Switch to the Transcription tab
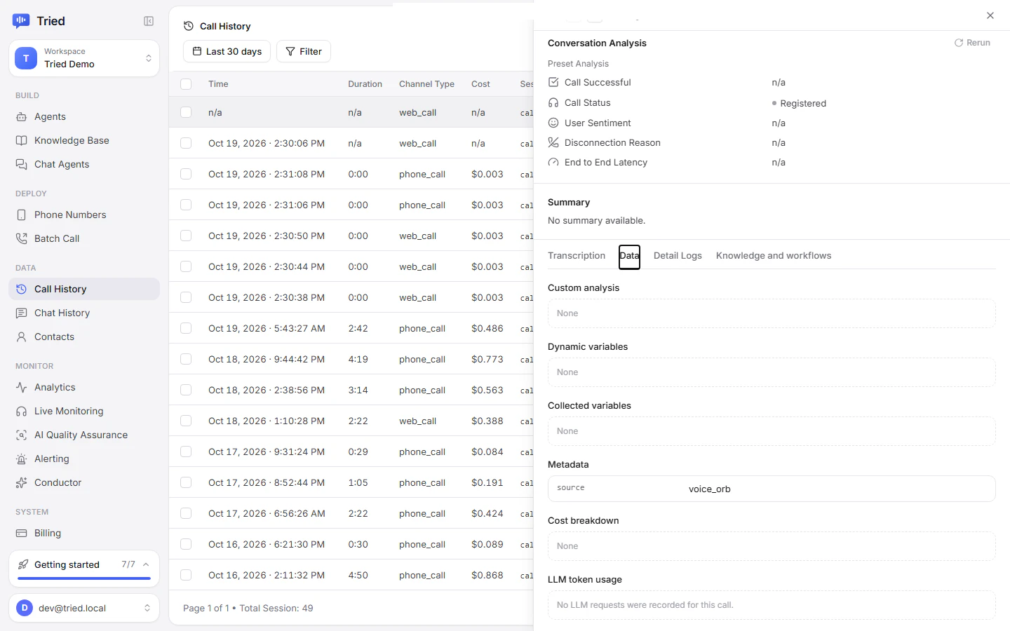Image resolution: width=1010 pixels, height=631 pixels. (577, 256)
